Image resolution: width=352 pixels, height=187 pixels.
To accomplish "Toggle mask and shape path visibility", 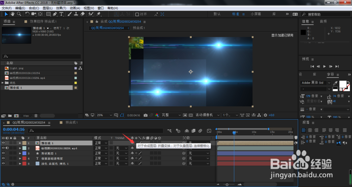I will (122, 115).
